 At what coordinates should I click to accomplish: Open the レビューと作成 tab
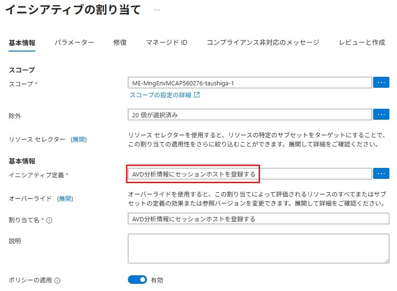point(362,42)
